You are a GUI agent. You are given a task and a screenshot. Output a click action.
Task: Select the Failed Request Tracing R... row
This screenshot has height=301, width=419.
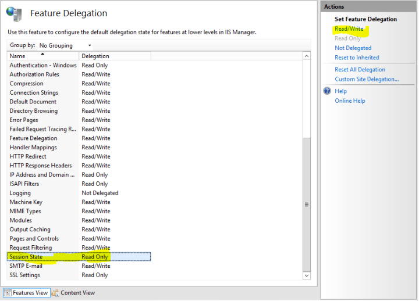79,129
